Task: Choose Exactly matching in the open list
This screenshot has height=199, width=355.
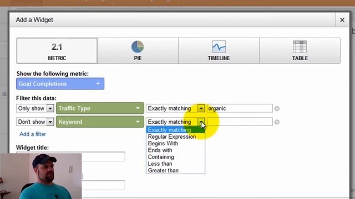Action: pos(175,130)
